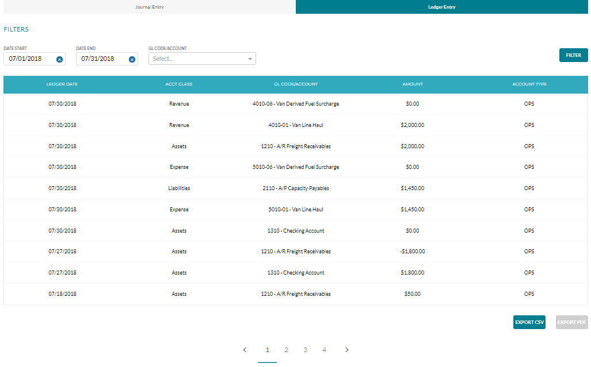Click the pagination forward arrow

347,350
